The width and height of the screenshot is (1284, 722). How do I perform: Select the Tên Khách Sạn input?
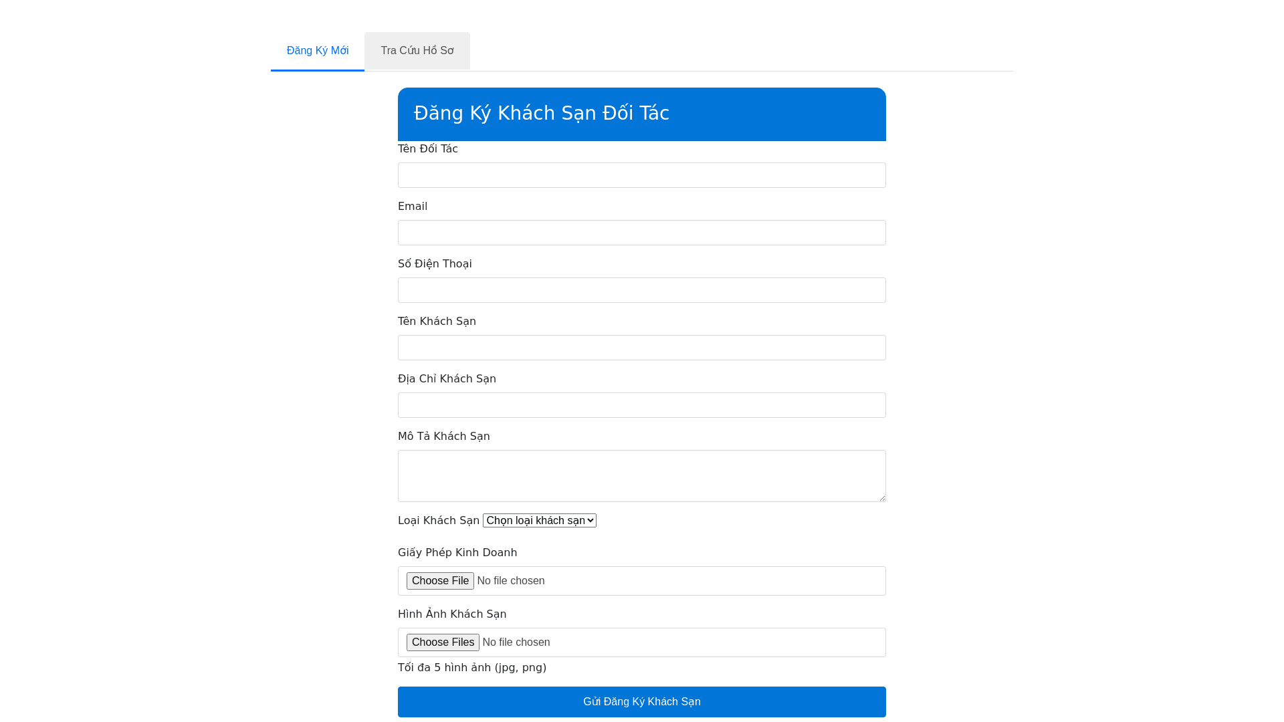click(x=641, y=348)
